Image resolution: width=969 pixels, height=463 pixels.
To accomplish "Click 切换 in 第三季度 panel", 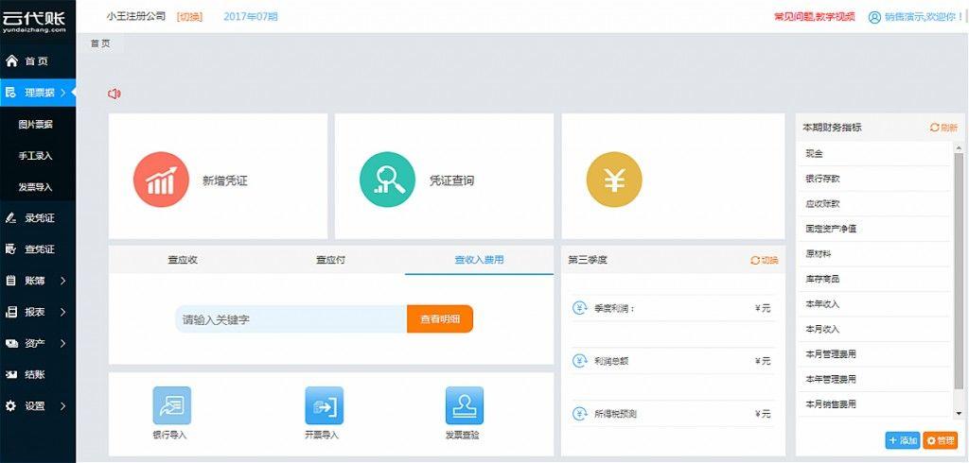I will coord(765,260).
